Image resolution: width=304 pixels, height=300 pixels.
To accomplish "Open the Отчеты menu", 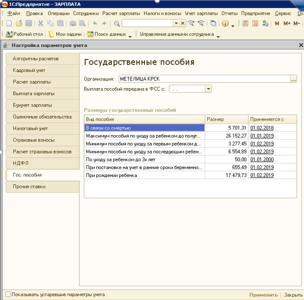I will 229,13.
